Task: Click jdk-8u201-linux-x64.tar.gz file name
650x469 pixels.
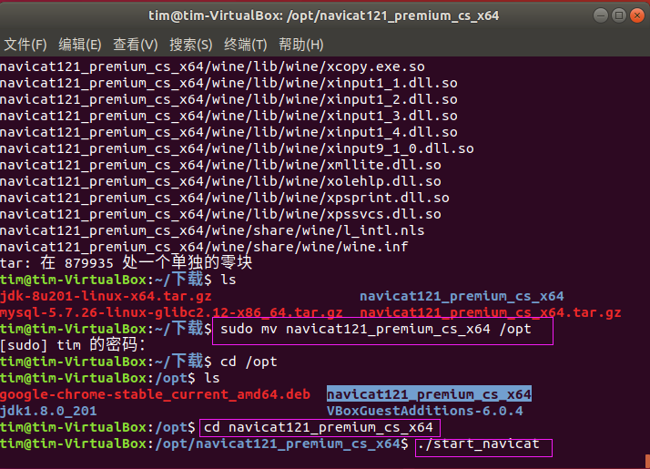Action: [107, 296]
